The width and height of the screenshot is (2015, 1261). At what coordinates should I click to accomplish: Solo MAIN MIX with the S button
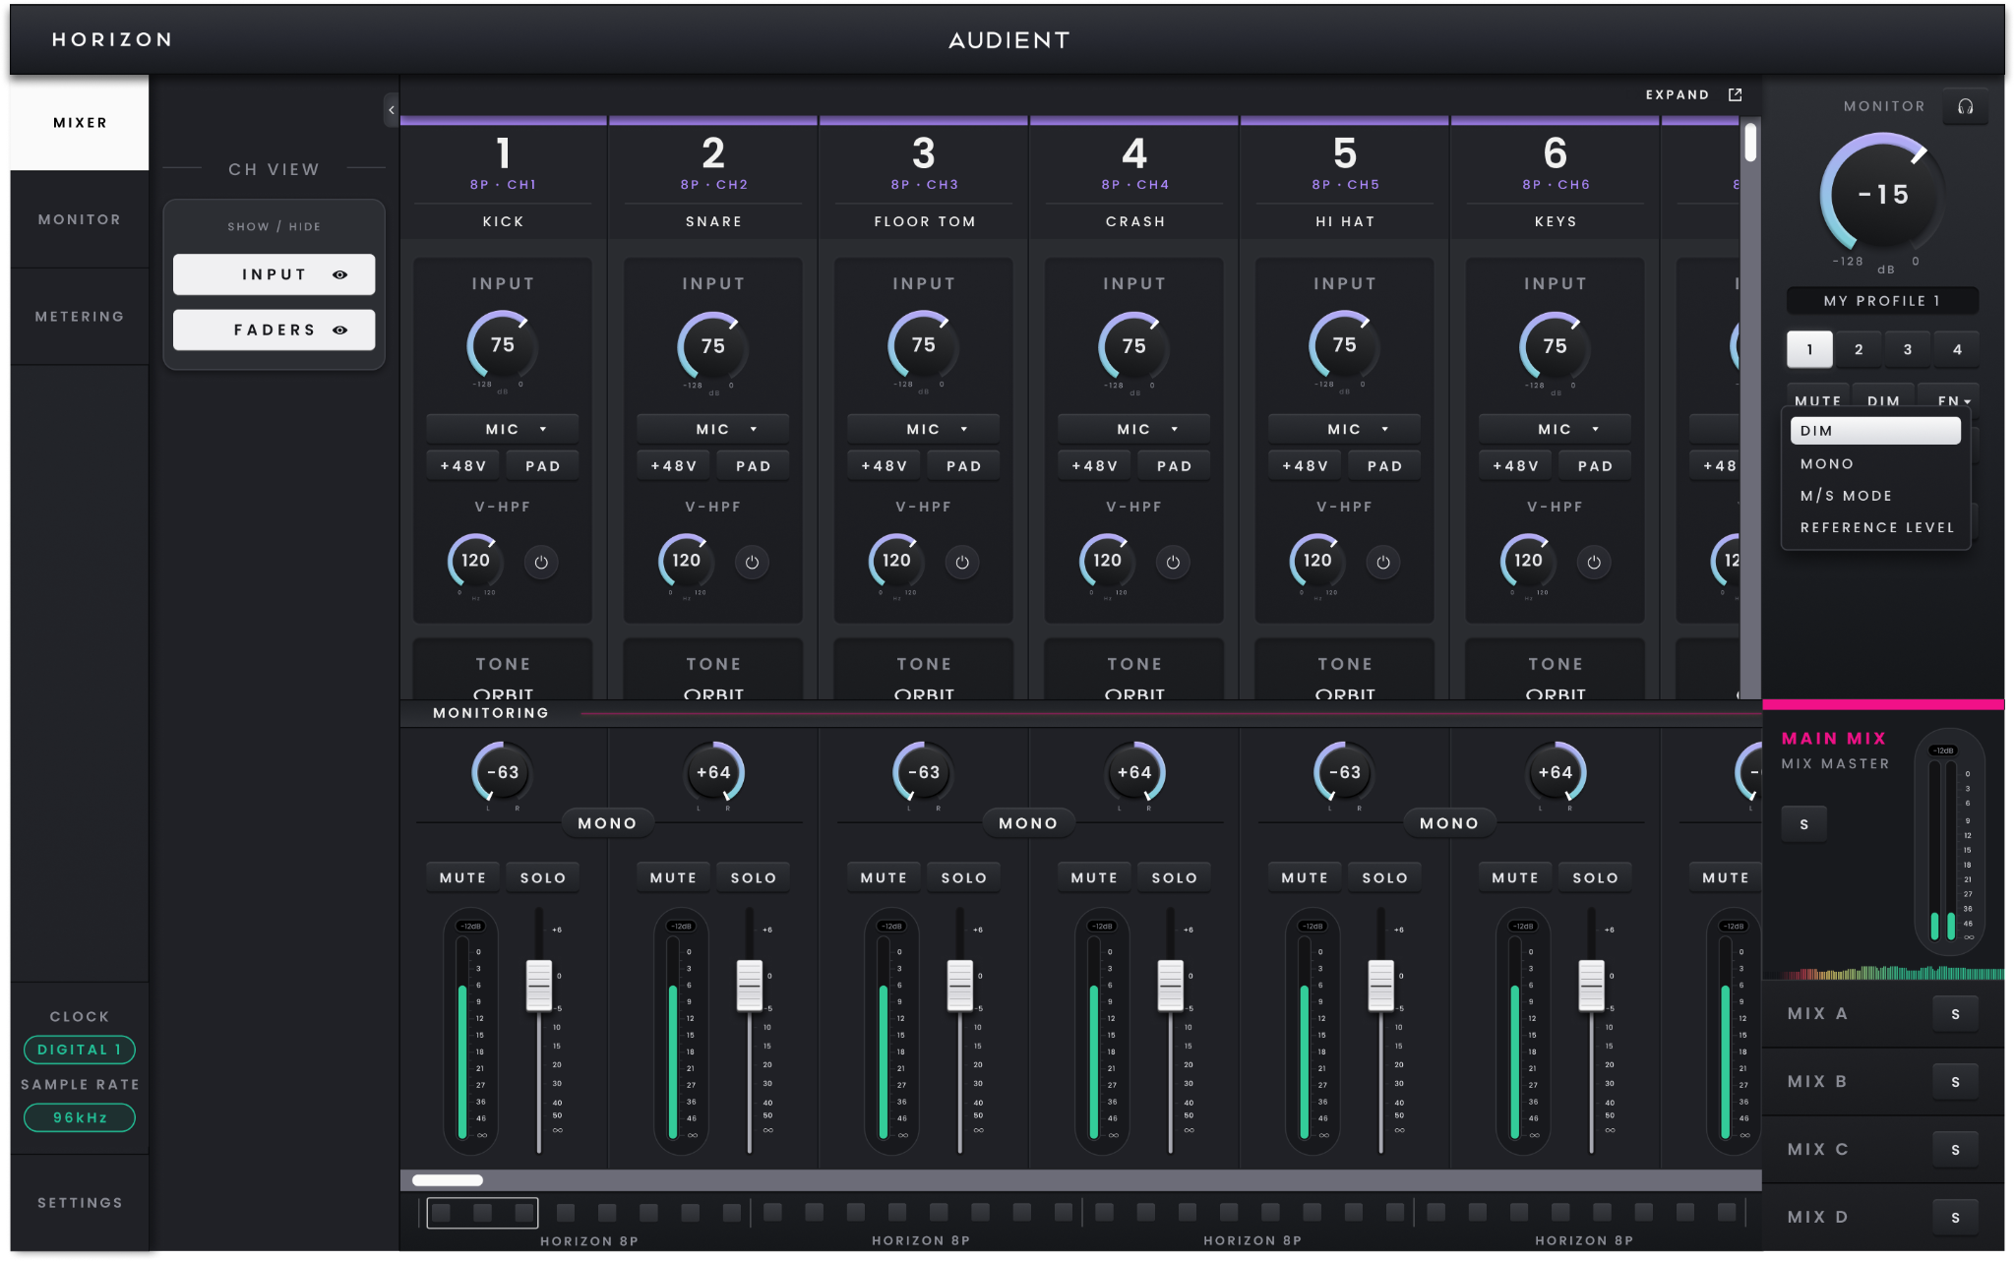(x=1803, y=824)
